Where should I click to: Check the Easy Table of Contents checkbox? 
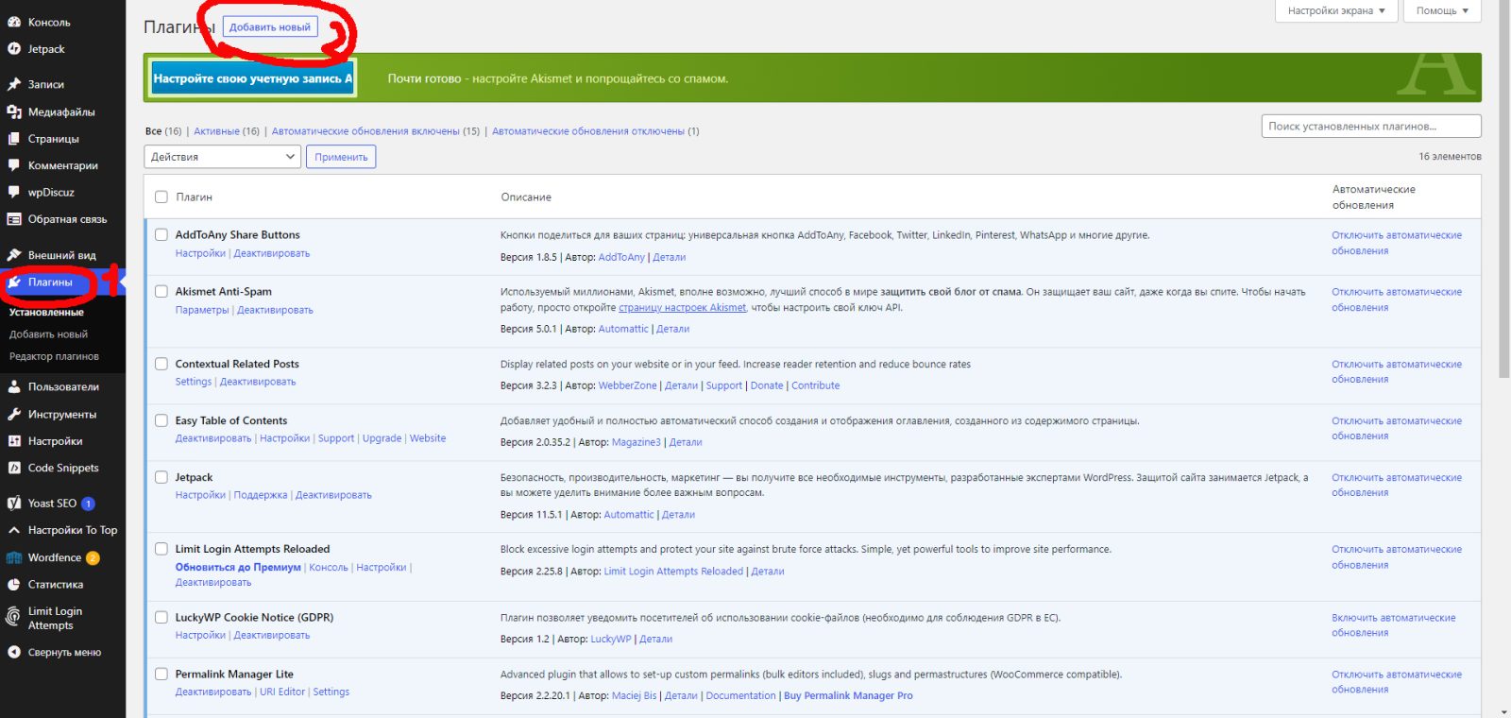[x=161, y=420]
